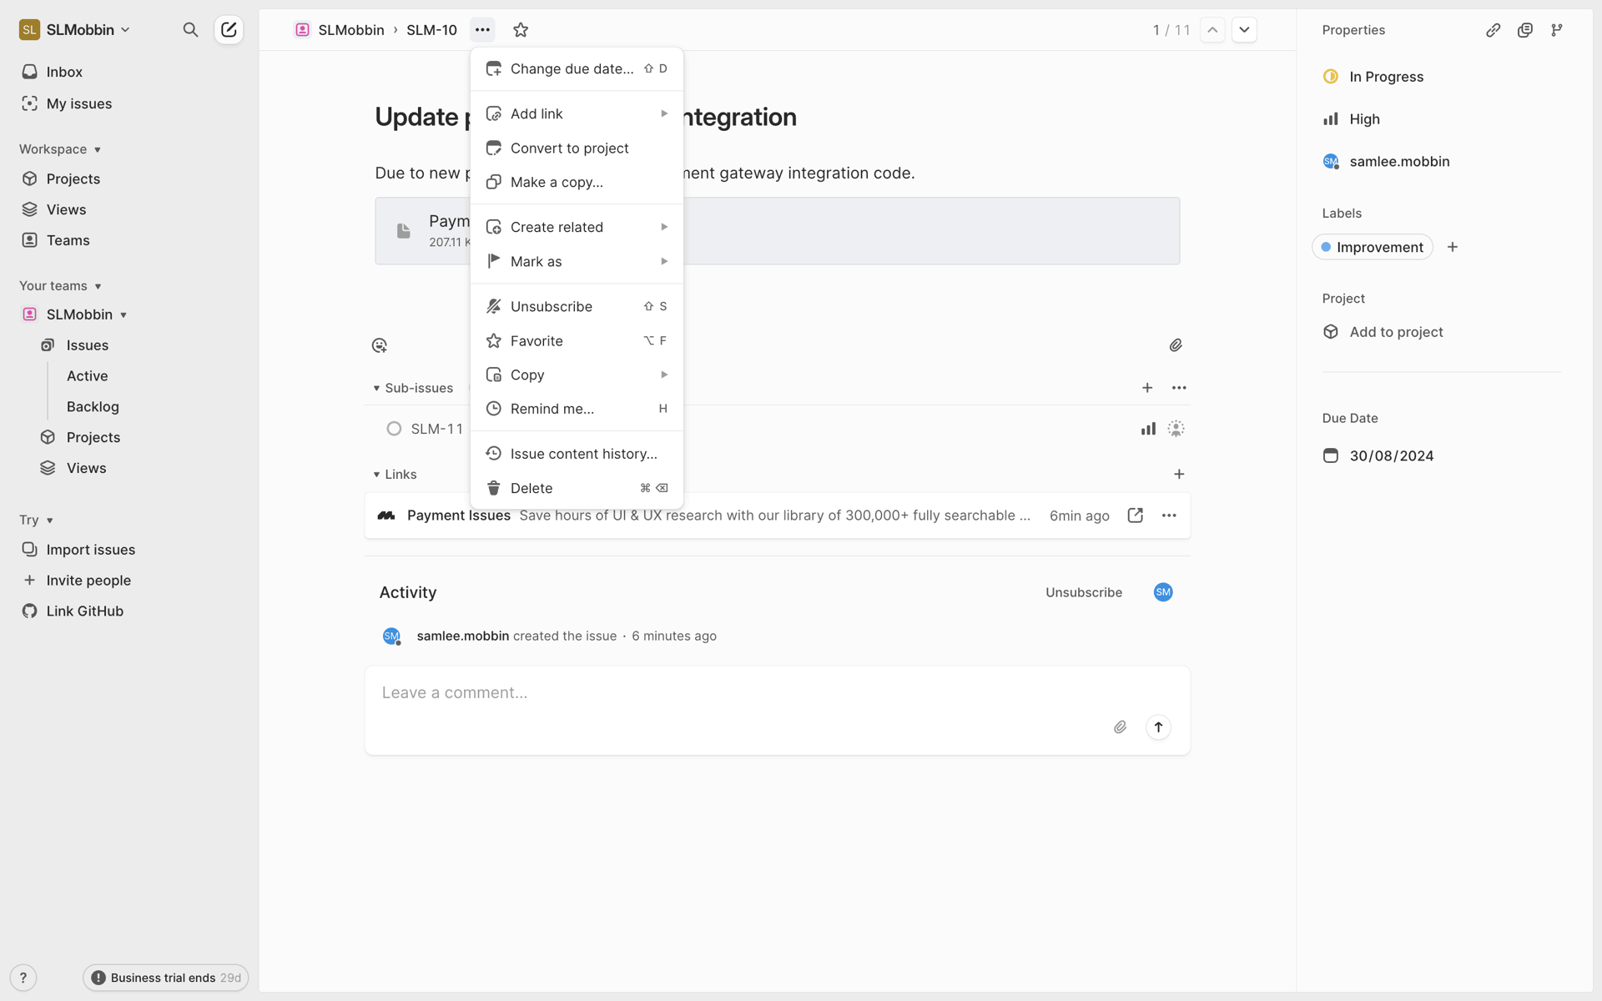Go to previous issue with up arrow
Screen dimensions: 1602x1001
(1212, 30)
